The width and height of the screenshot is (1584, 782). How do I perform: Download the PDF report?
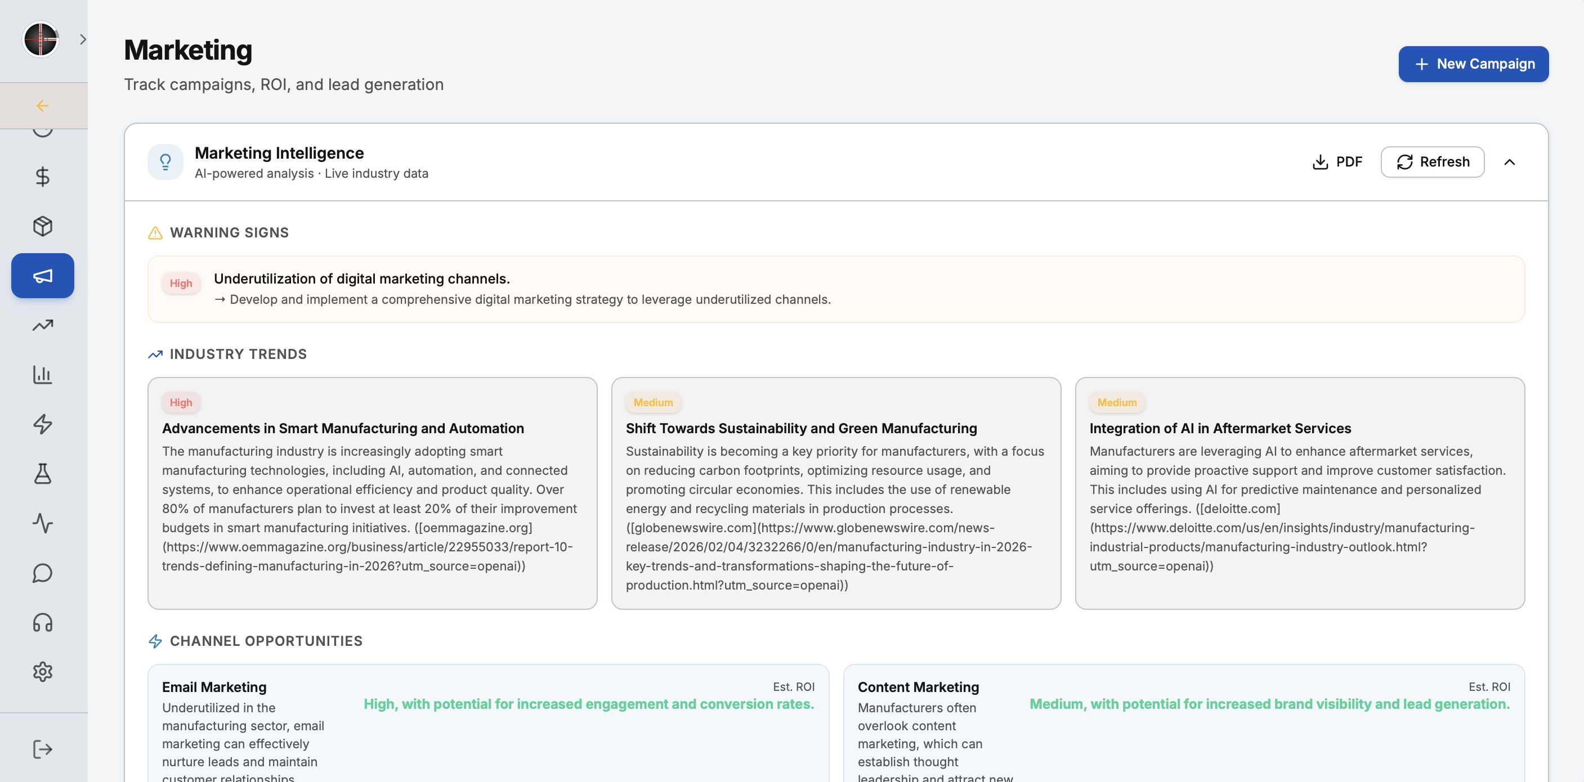(1337, 161)
